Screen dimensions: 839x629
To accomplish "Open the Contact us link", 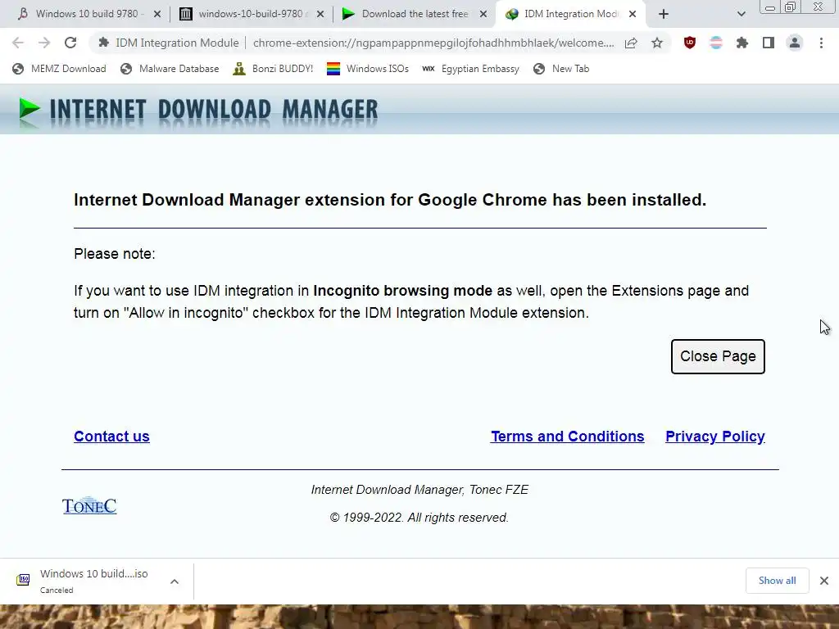I will [x=111, y=437].
